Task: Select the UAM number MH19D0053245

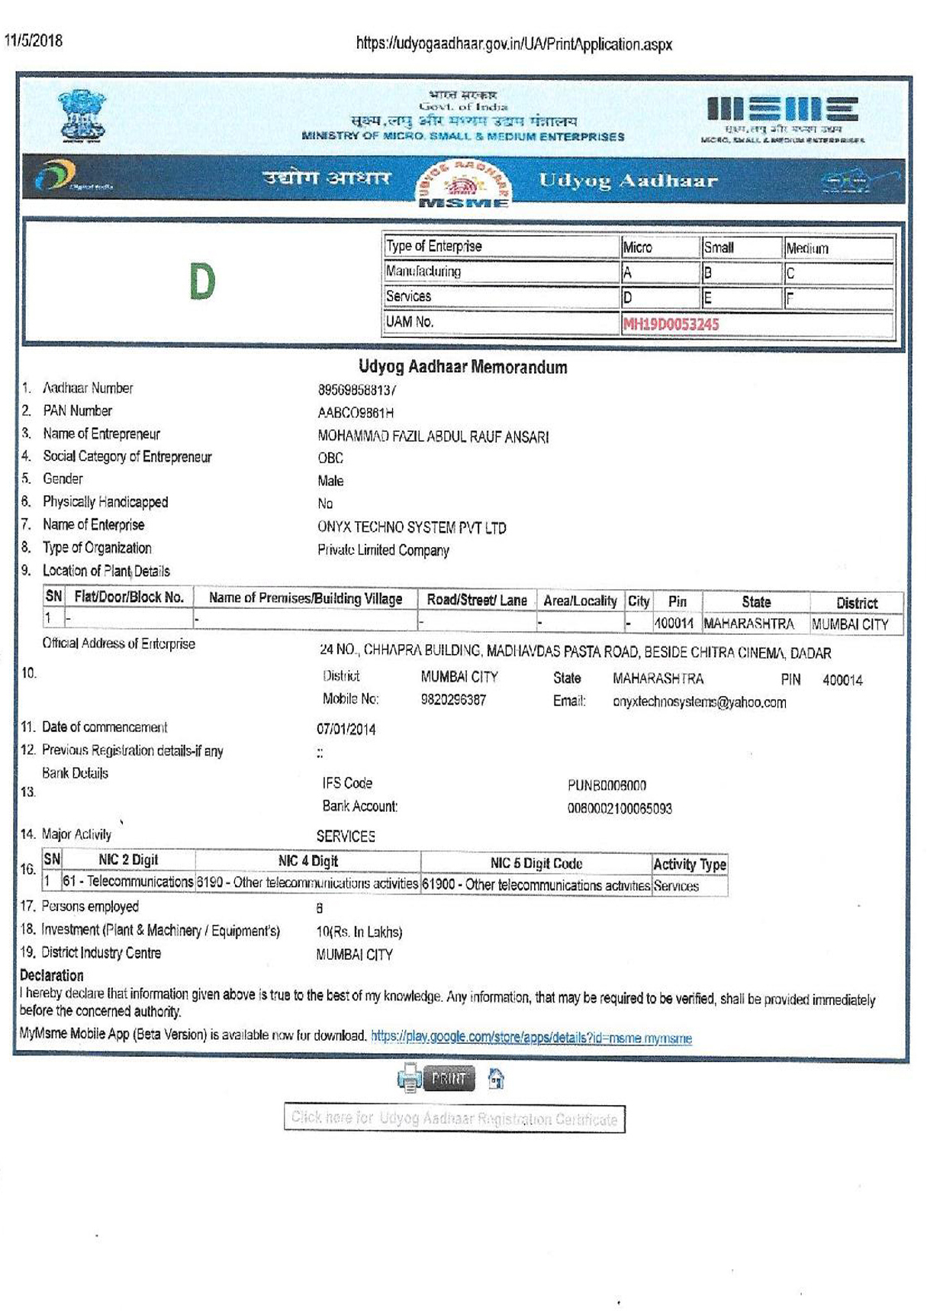Action: point(671,324)
